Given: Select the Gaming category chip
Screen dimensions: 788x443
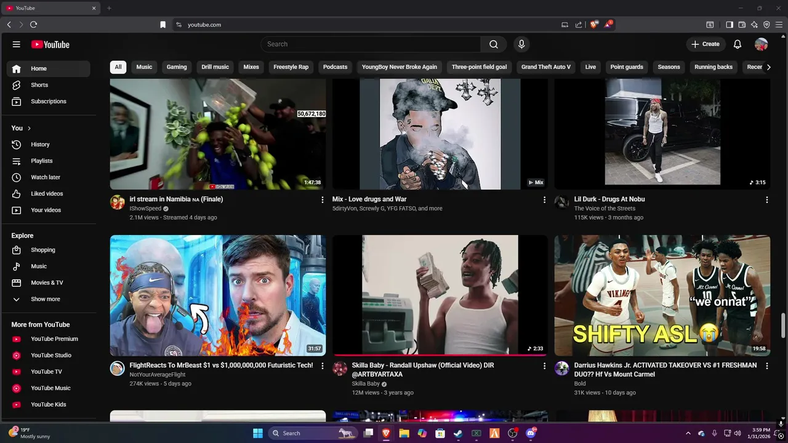Looking at the screenshot, I should click(177, 67).
